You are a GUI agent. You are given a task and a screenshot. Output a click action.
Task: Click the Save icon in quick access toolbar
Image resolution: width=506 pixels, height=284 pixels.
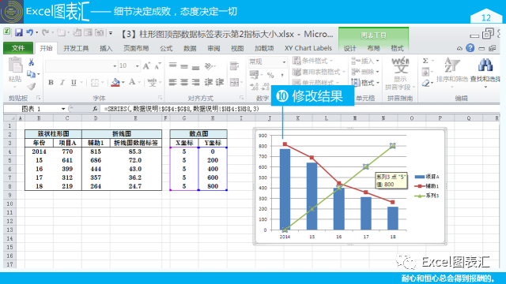(19, 32)
